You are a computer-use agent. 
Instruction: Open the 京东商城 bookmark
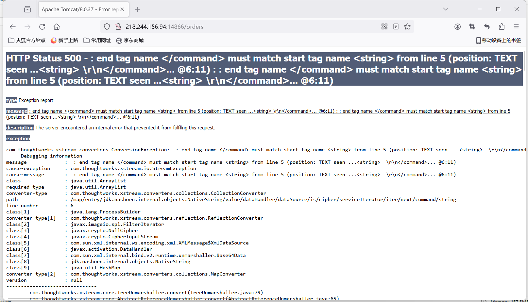(130, 41)
